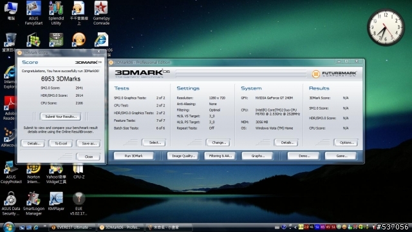Open Image Quality tool

(x=183, y=156)
